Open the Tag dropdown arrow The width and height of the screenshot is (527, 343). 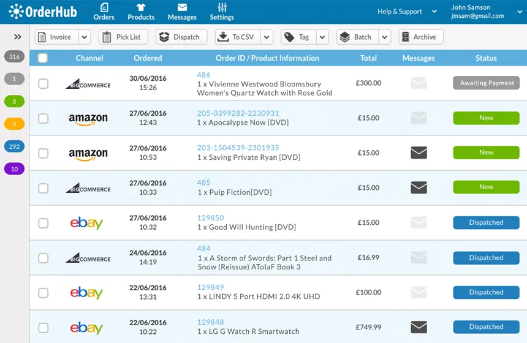[322, 37]
